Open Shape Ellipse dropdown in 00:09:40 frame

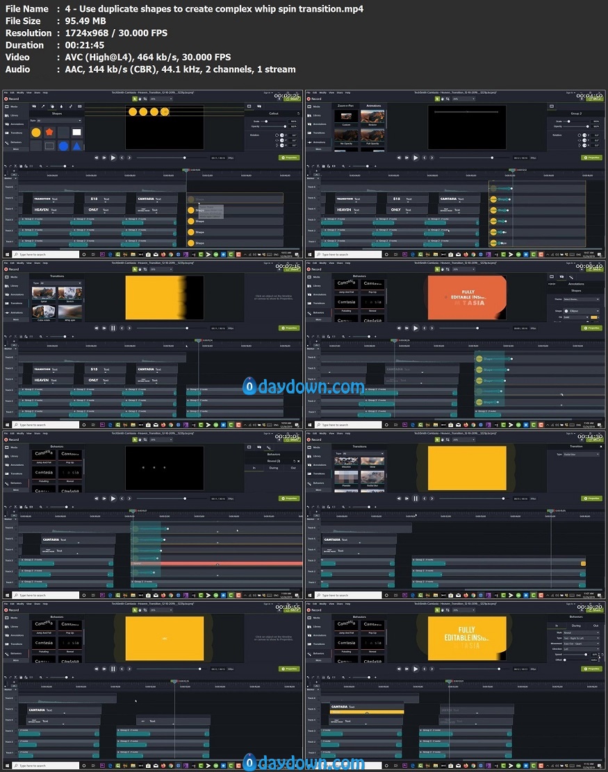click(582, 310)
